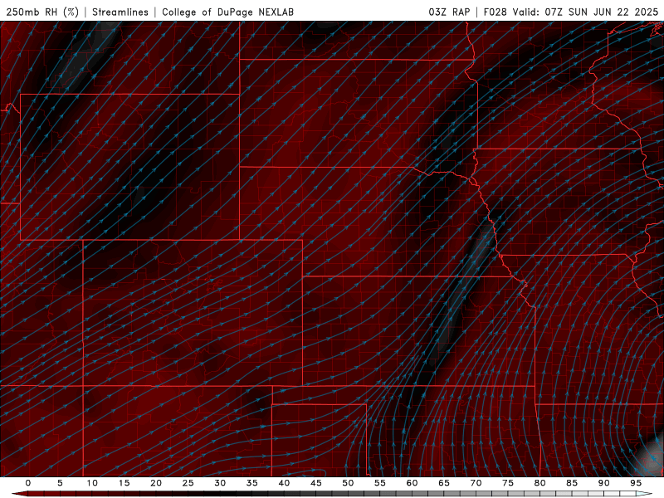Click the '0' color scale label
Viewport: 664px width, 498px height.
28,483
